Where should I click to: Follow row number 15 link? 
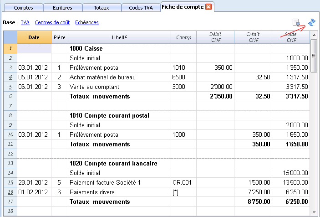pyautogui.click(x=10, y=182)
